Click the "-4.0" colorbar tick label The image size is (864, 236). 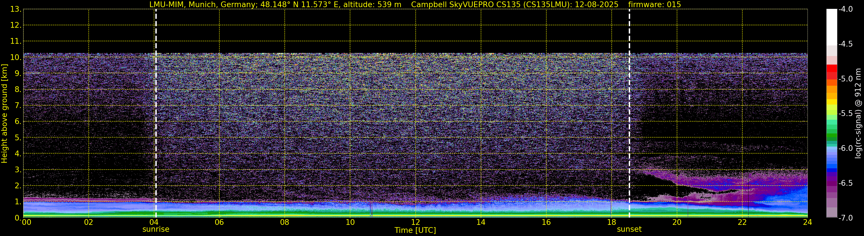[x=846, y=9]
